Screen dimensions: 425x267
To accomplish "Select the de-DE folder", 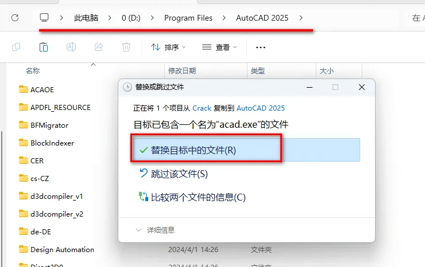I will pos(35,232).
